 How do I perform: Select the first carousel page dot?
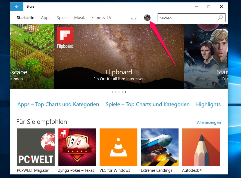tap(112, 92)
